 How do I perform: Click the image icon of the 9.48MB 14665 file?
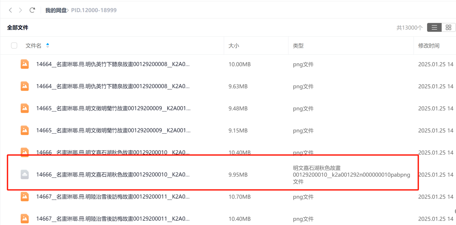point(25,108)
